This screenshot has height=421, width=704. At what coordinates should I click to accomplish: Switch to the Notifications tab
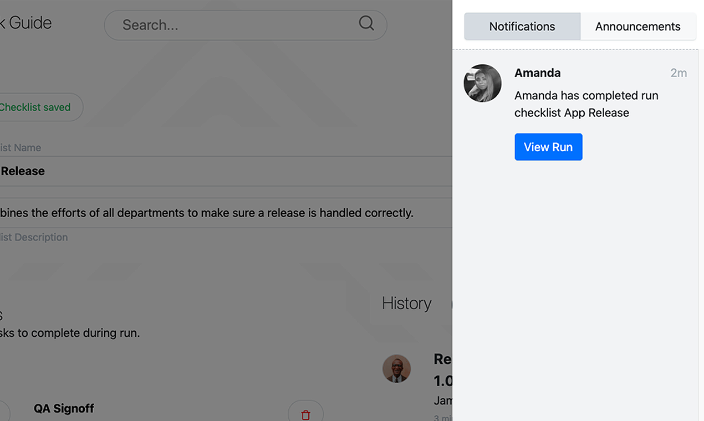tap(522, 27)
